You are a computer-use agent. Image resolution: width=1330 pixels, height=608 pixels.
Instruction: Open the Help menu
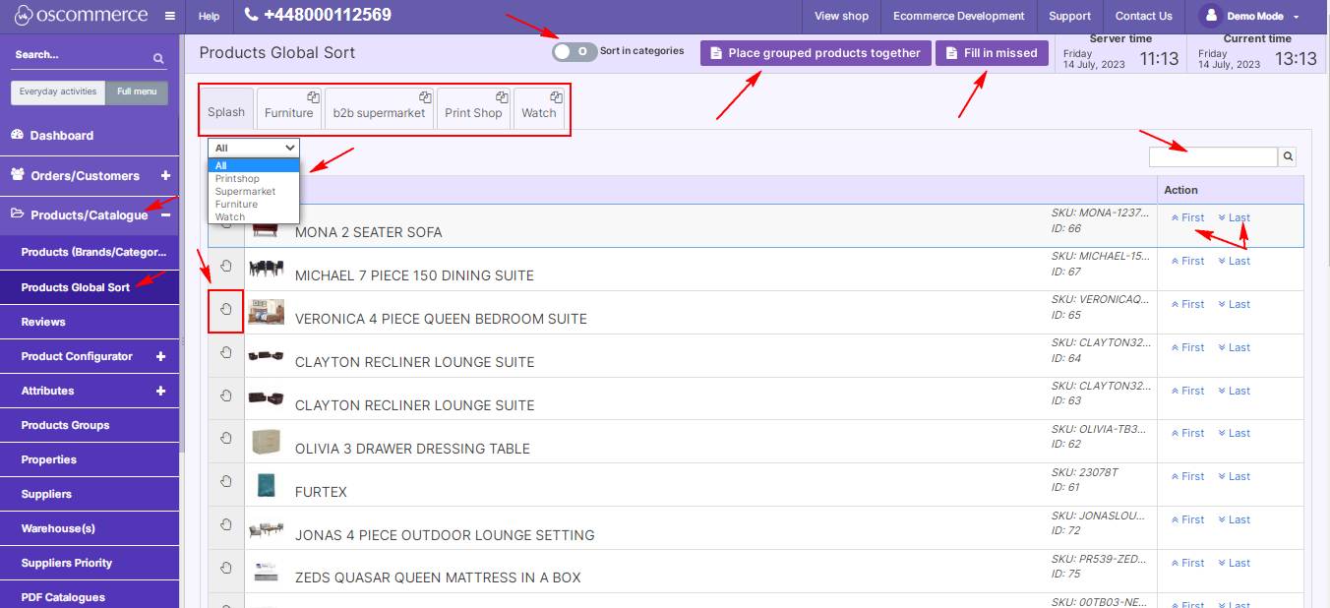[x=209, y=16]
